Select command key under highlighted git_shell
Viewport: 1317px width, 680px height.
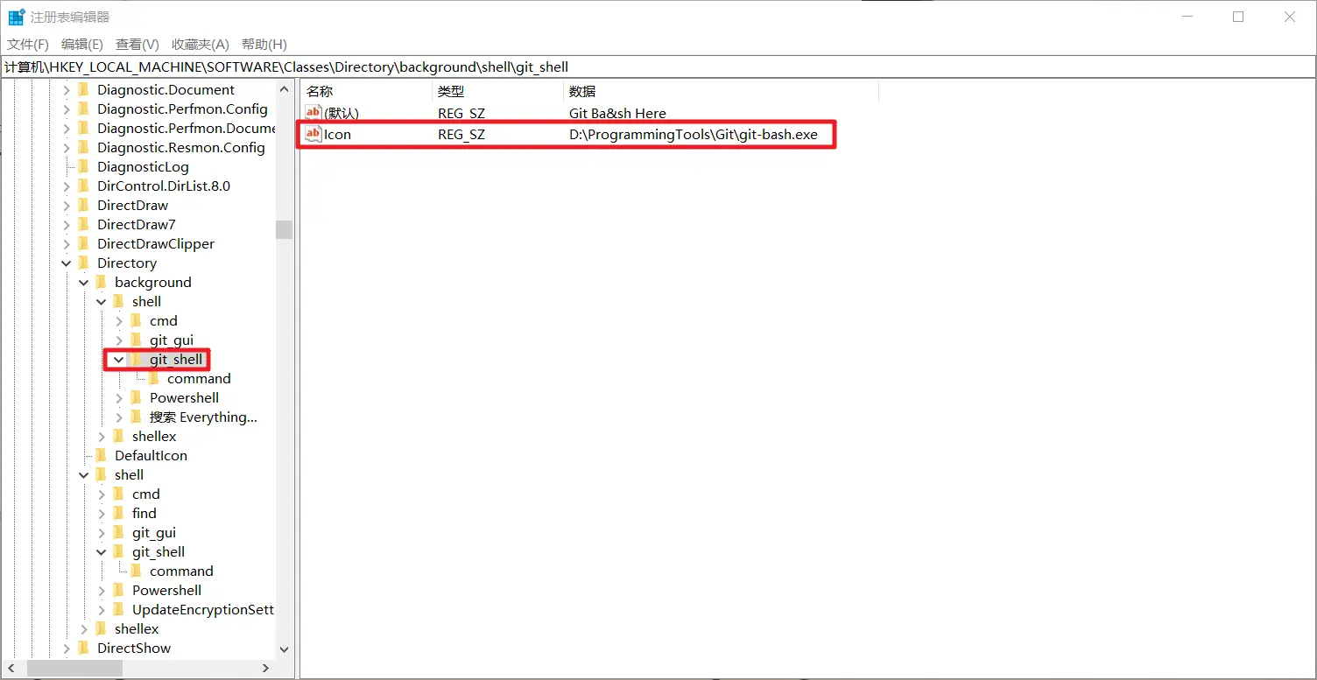(199, 378)
